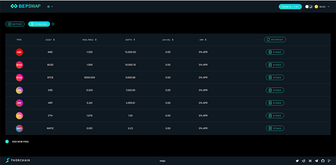Toggle the dark/light theme switch

click(309, 7)
